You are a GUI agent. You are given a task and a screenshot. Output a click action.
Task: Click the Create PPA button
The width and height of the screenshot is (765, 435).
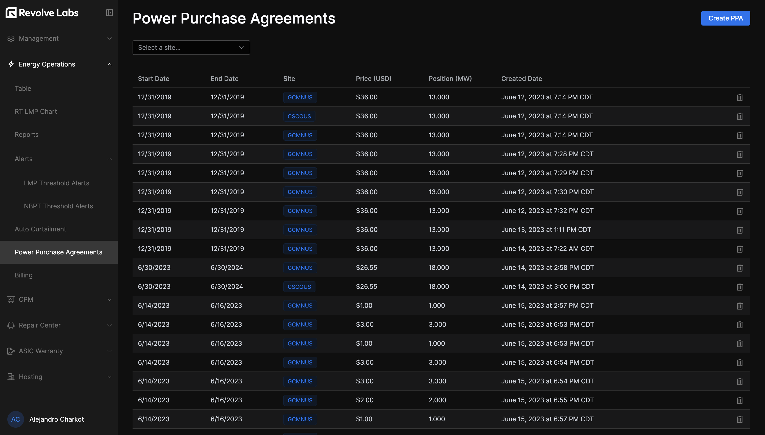point(725,18)
